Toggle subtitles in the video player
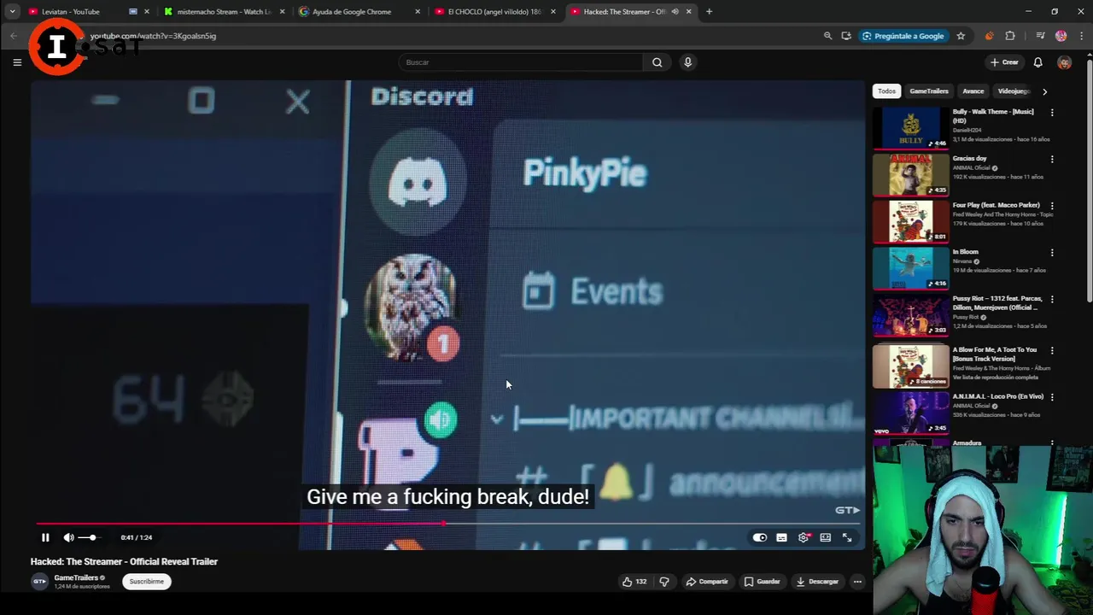The width and height of the screenshot is (1093, 615). (x=781, y=537)
